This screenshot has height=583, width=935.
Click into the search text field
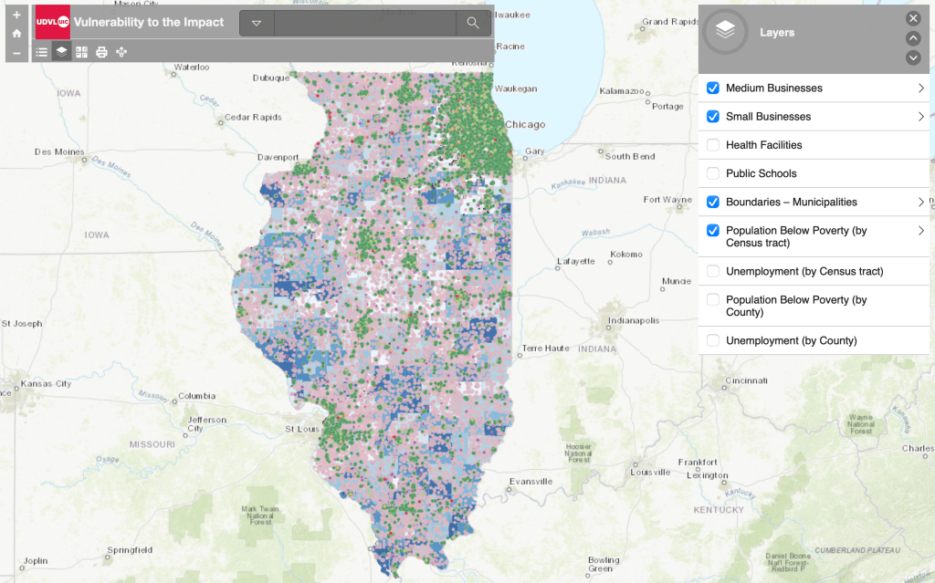[365, 23]
